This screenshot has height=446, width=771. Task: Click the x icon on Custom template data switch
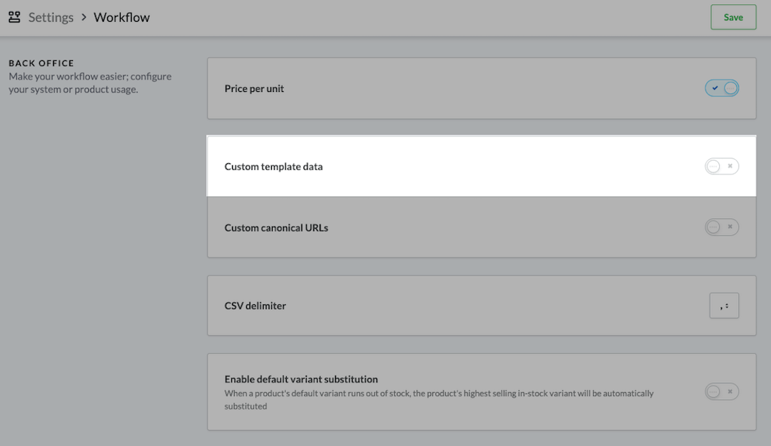coord(730,165)
